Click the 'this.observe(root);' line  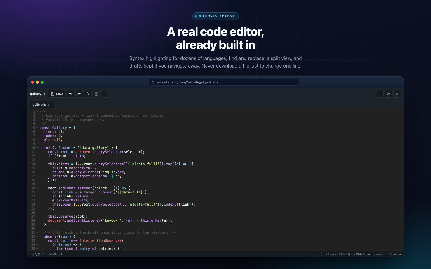click(x=68, y=217)
